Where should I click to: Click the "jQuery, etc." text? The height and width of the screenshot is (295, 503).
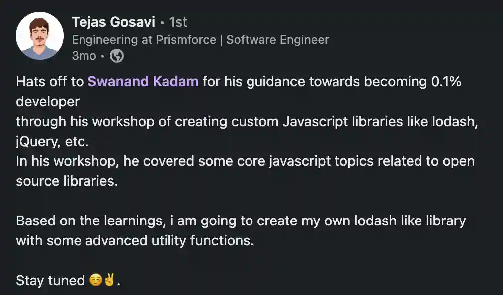click(x=52, y=142)
